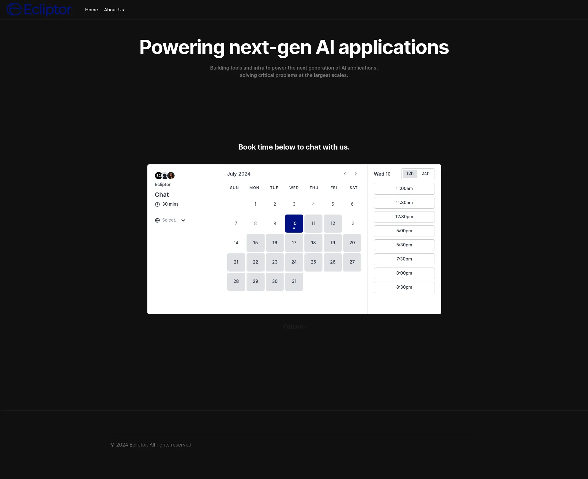The image size is (588, 479).
Task: Toggle to 24h time format
Action: [425, 173]
